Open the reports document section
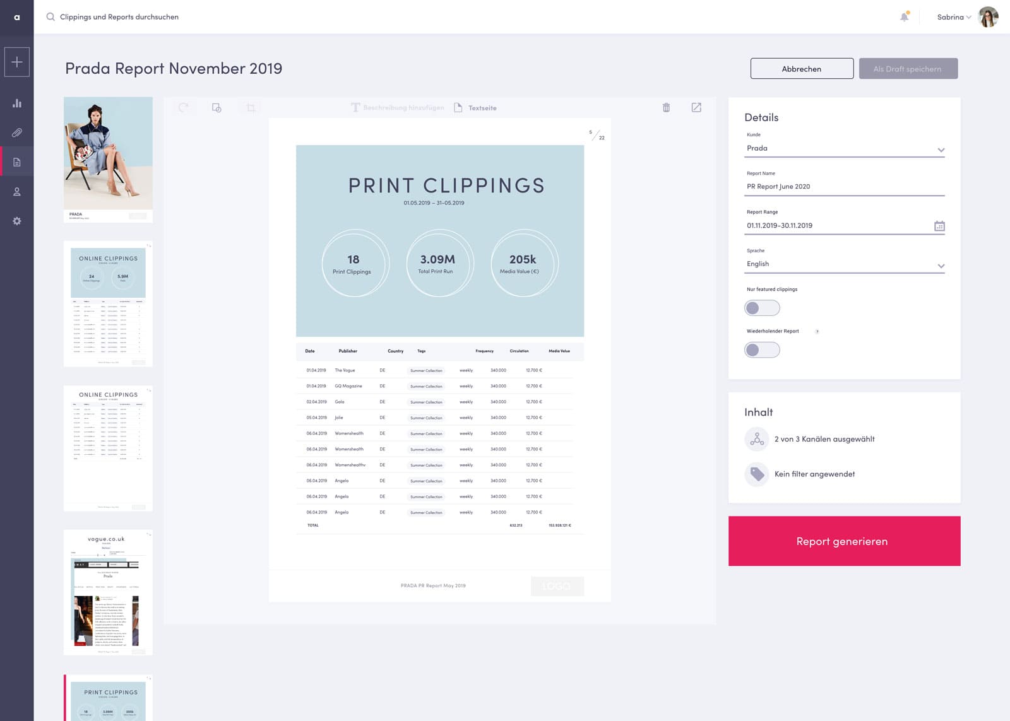This screenshot has height=721, width=1010. point(17,162)
